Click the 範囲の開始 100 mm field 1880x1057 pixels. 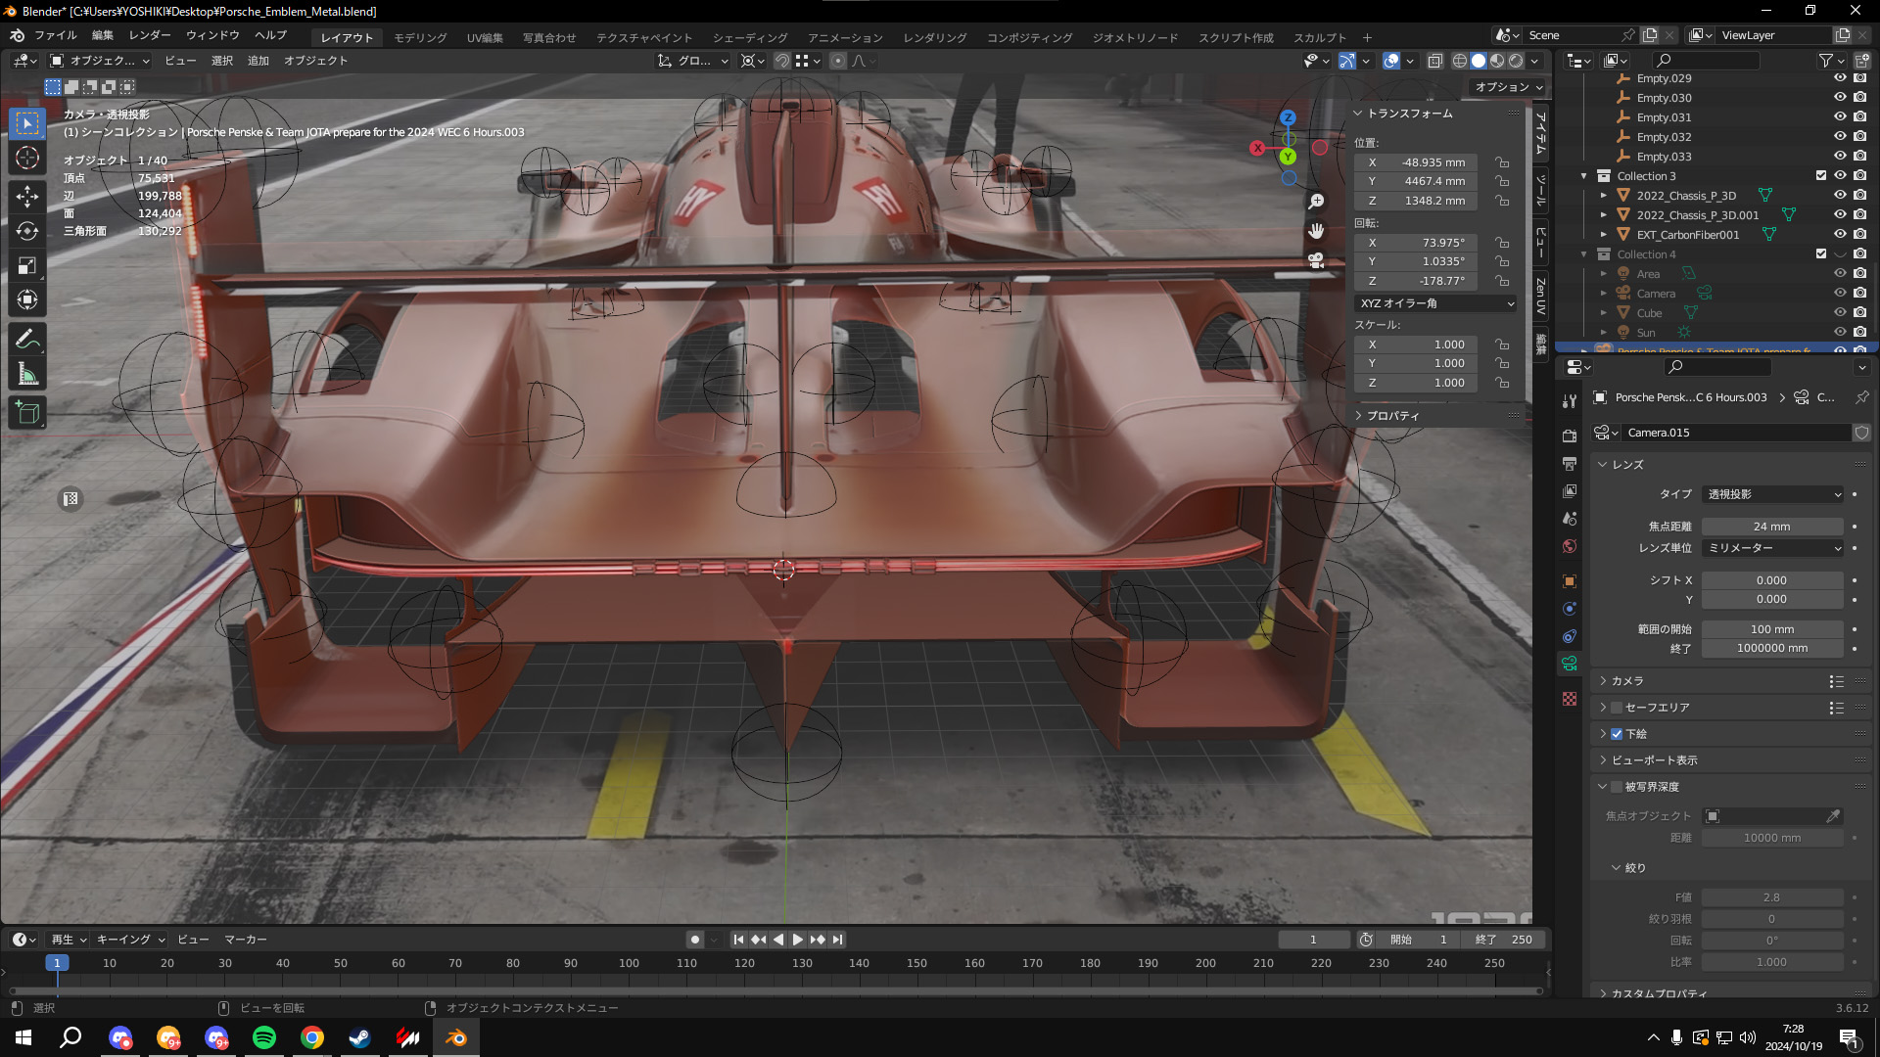(1772, 629)
